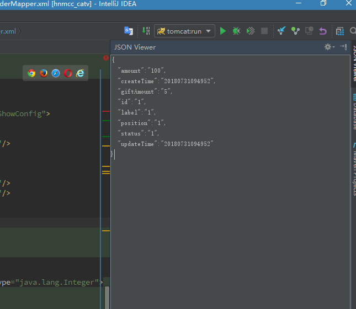Click the search magnifier icon
356x309 pixels.
click(353, 31)
